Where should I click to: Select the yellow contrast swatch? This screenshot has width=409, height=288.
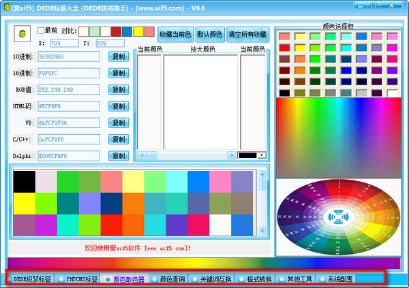138,31
